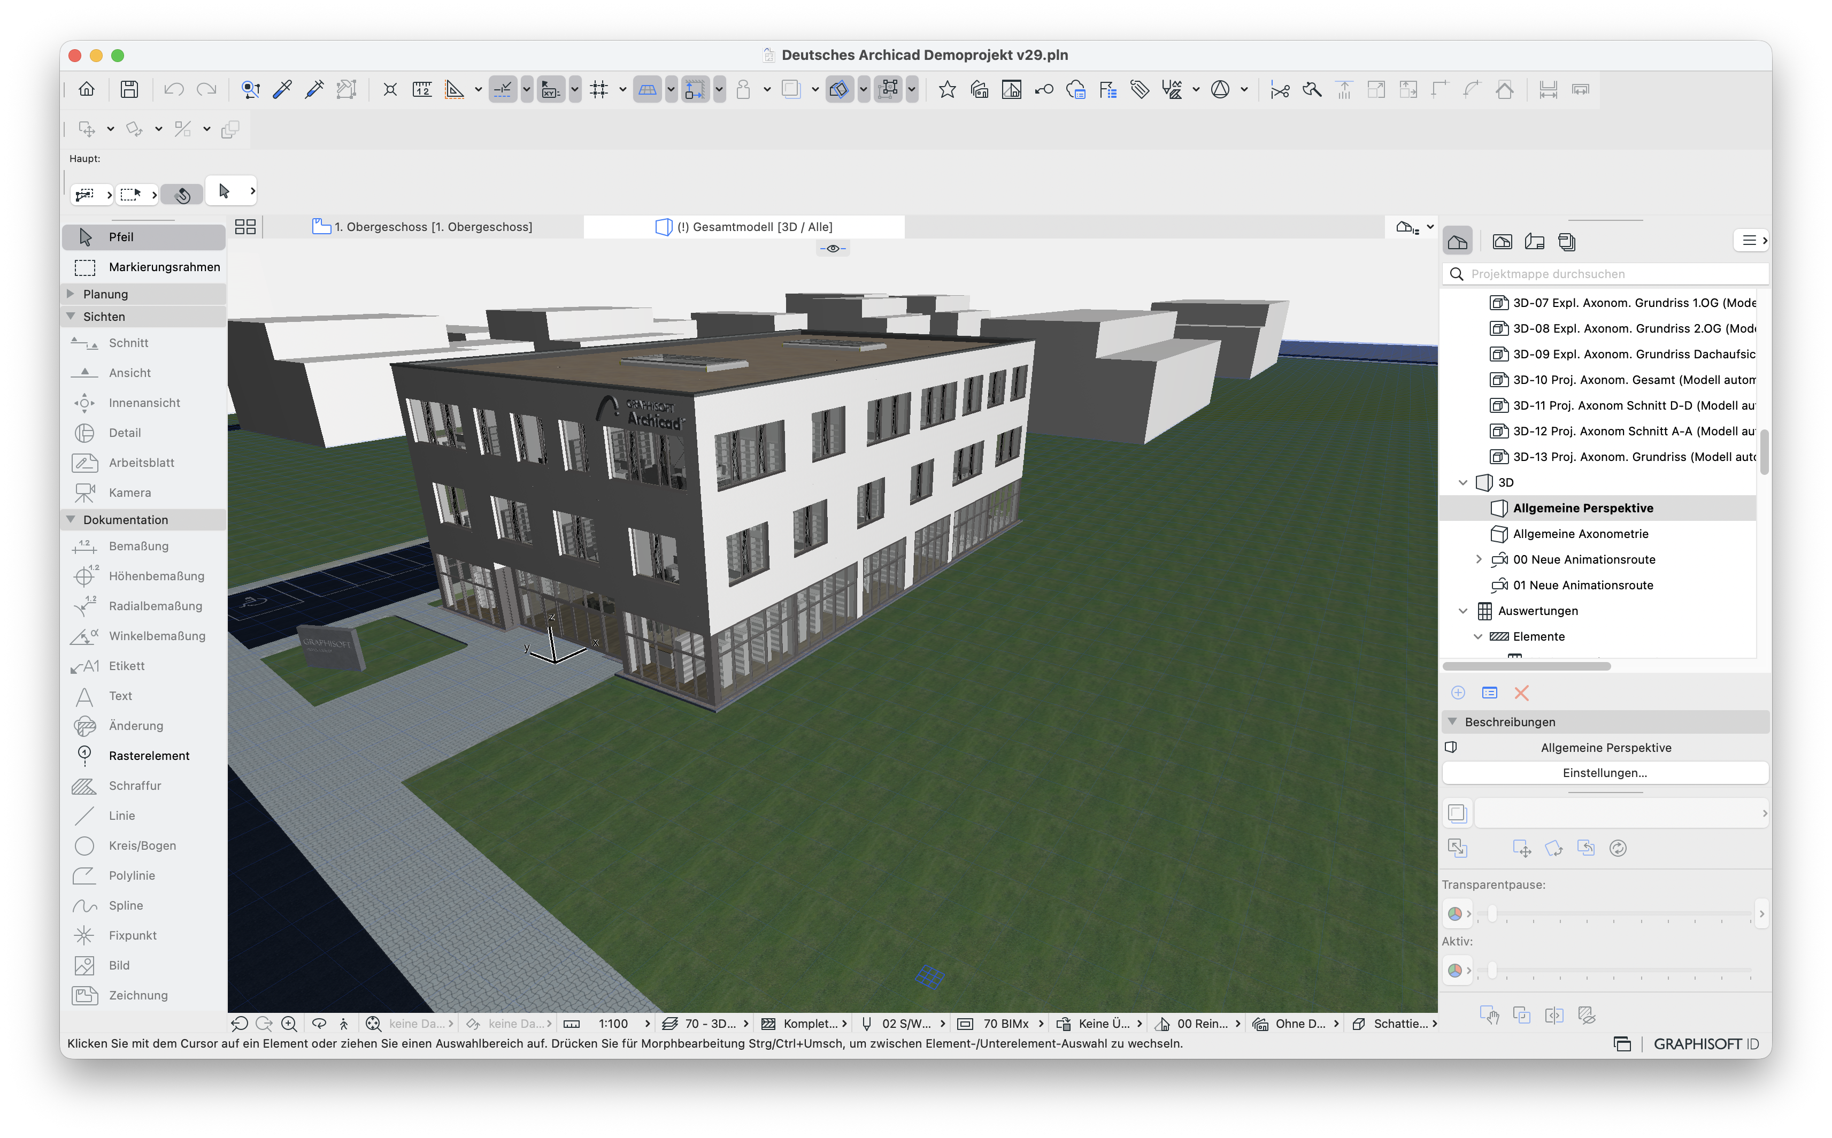Screen dimensions: 1832x1138
Task: Open the 02 S/W pen set option
Action: pyautogui.click(x=903, y=1024)
